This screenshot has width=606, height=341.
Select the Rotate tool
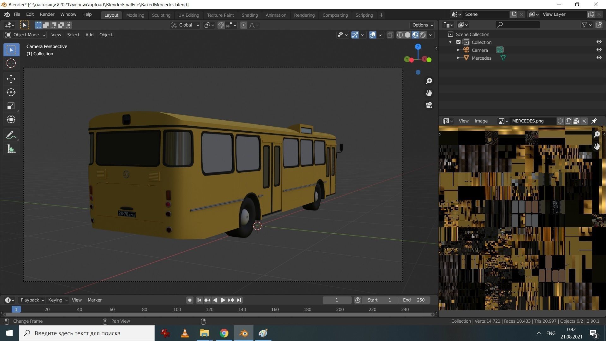tap(11, 92)
